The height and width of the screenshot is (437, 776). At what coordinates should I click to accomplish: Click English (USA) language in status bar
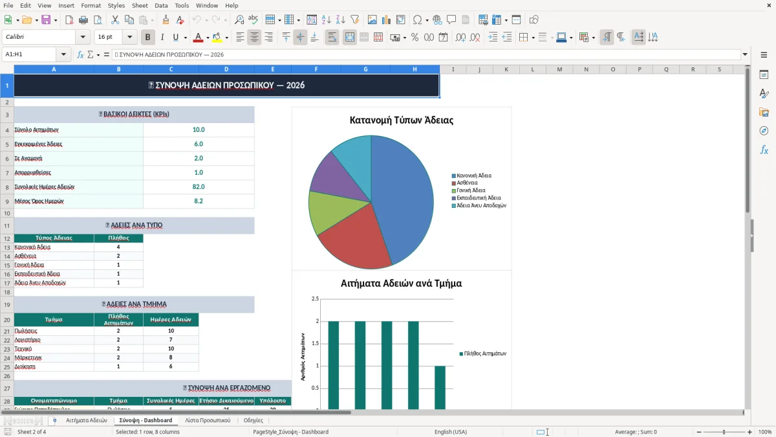coord(450,432)
